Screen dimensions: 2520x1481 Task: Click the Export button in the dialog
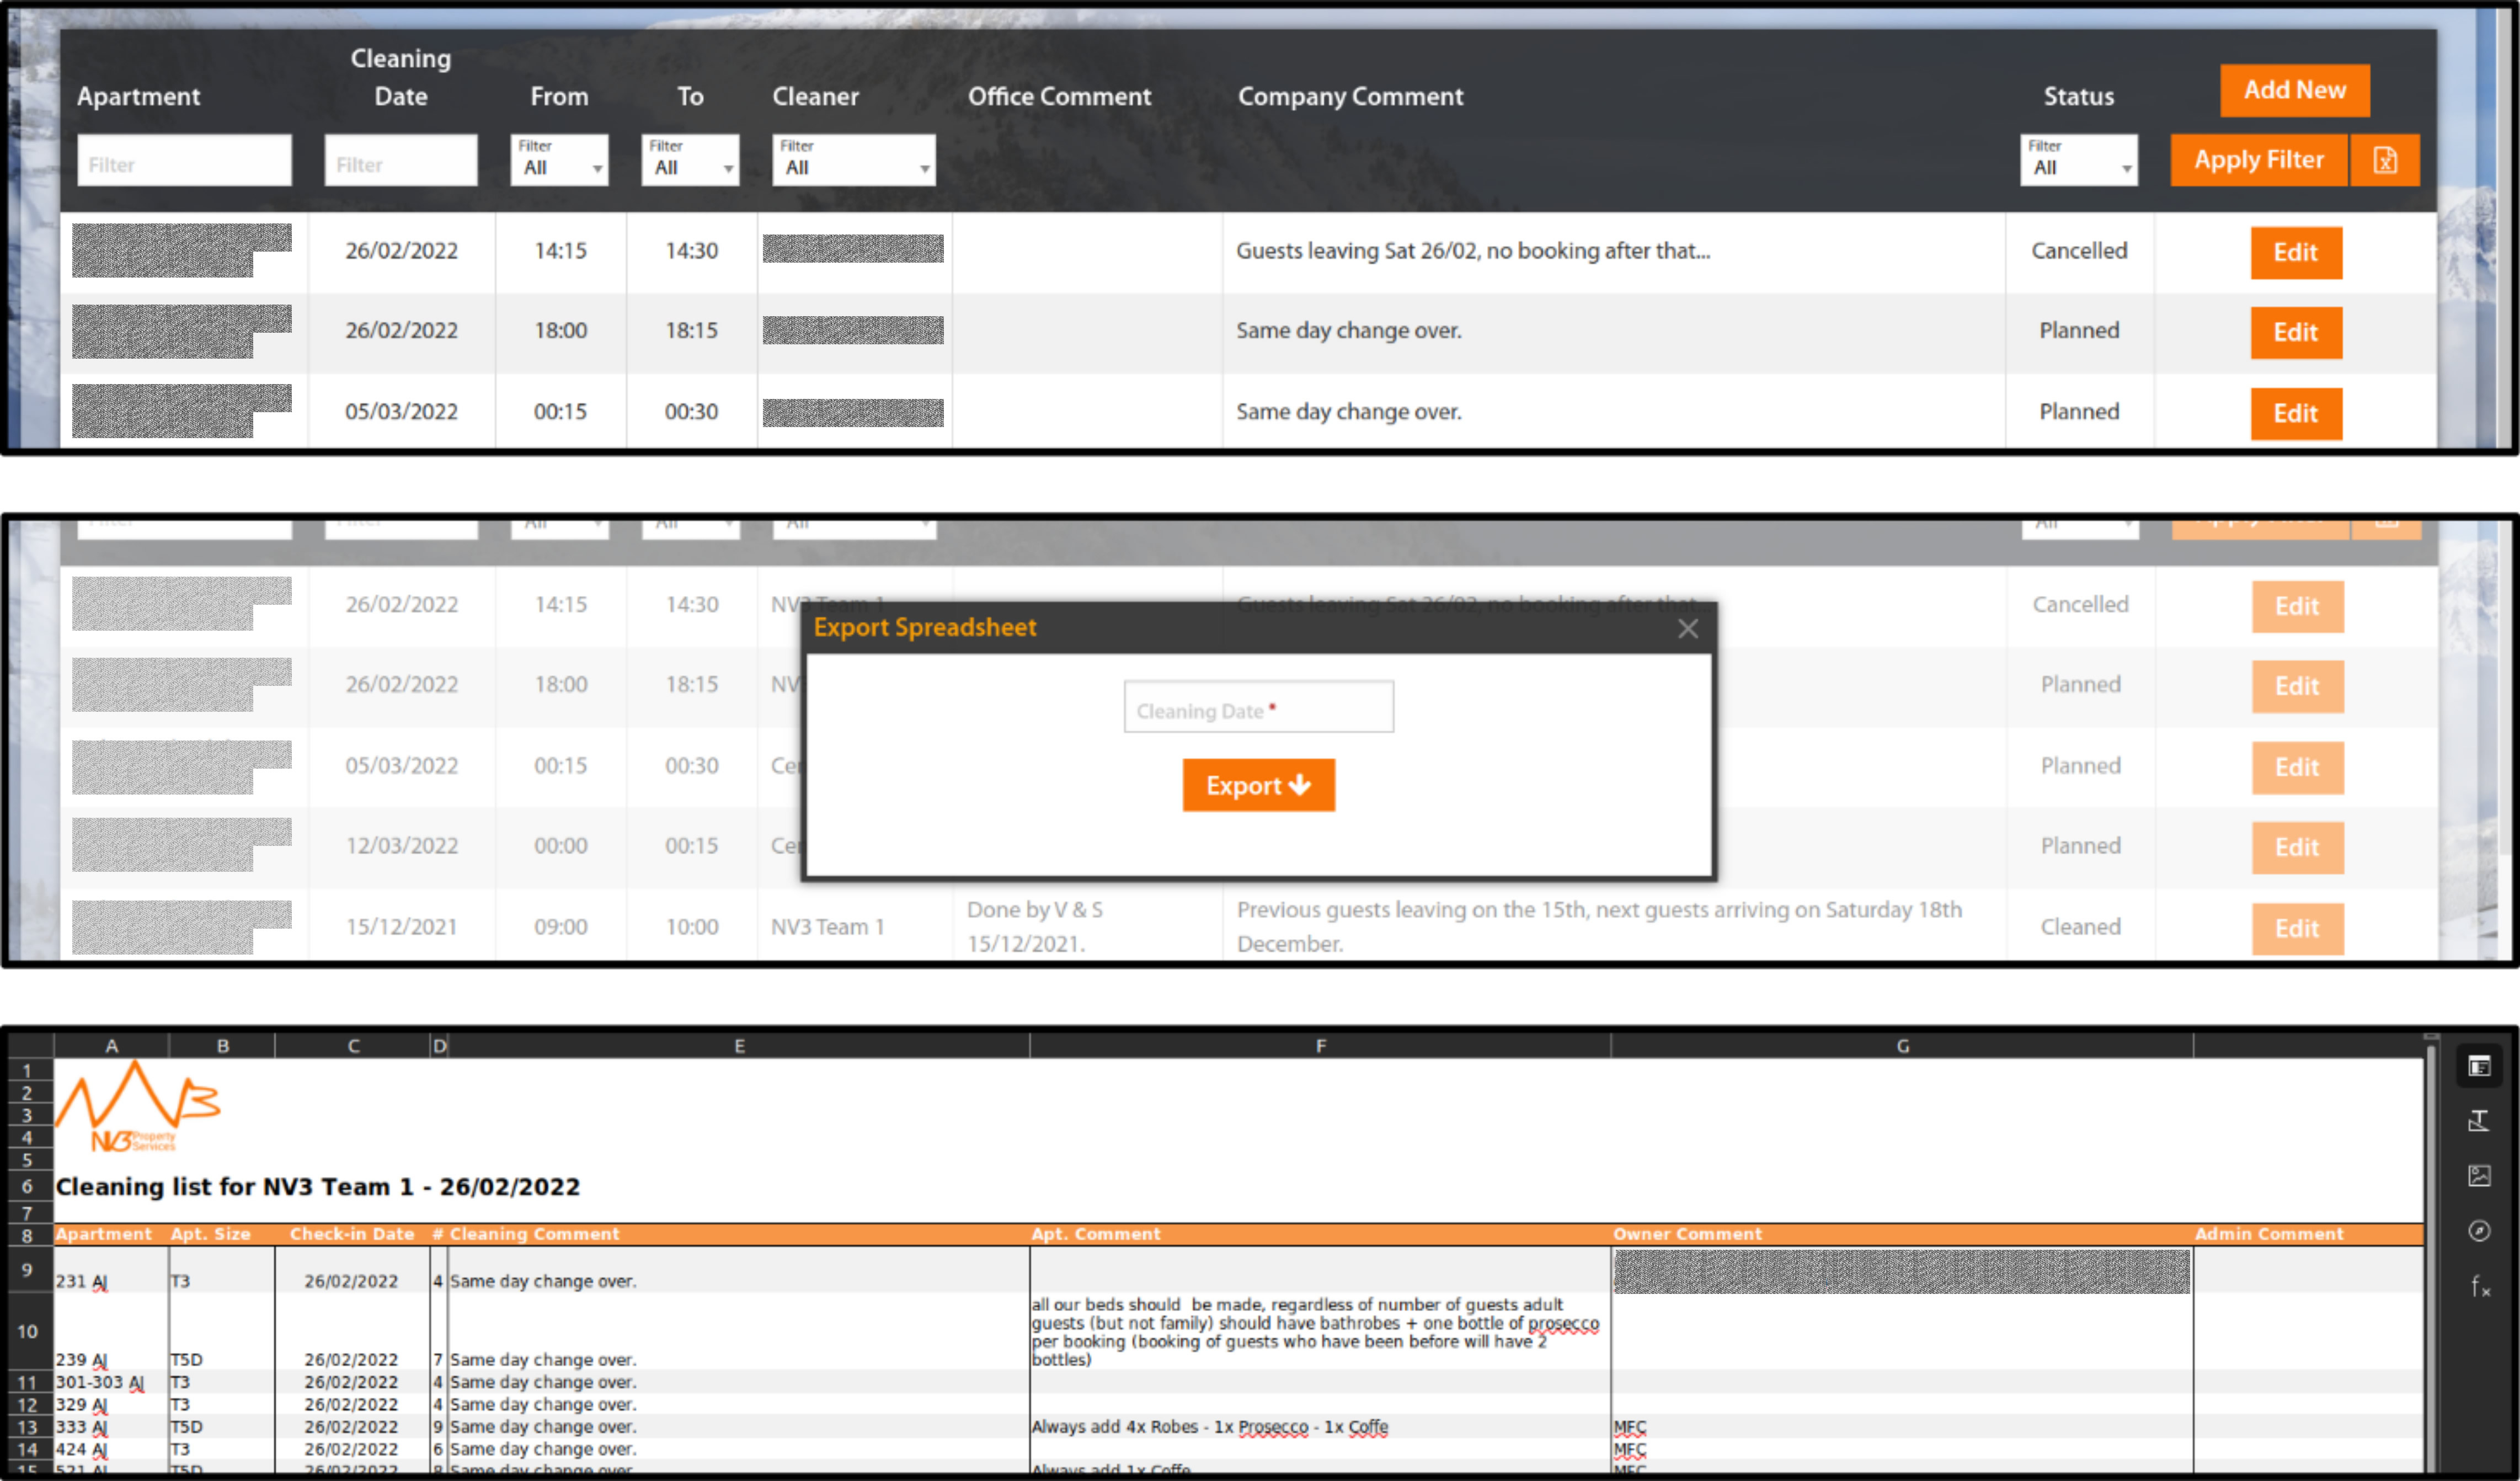pos(1258,786)
